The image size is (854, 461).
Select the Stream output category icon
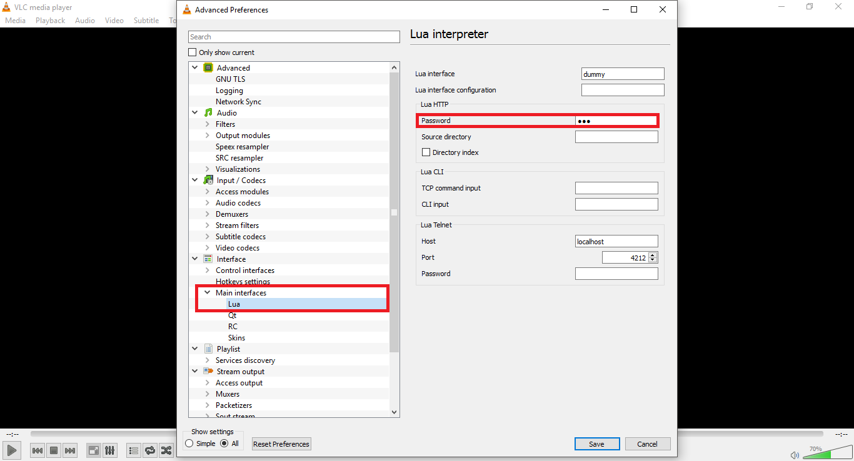point(208,371)
